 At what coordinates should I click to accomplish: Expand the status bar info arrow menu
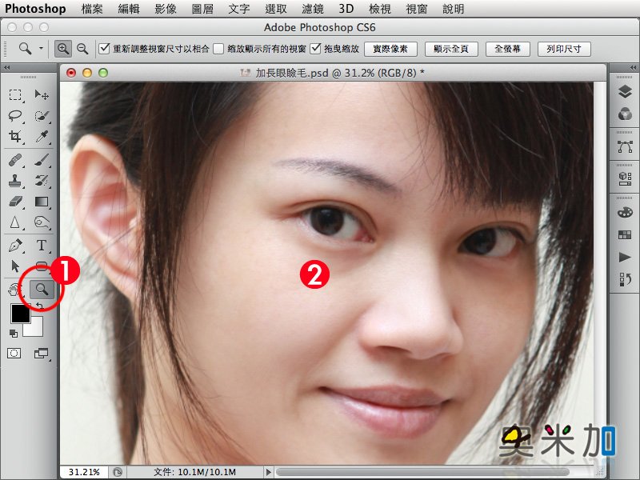[x=268, y=472]
